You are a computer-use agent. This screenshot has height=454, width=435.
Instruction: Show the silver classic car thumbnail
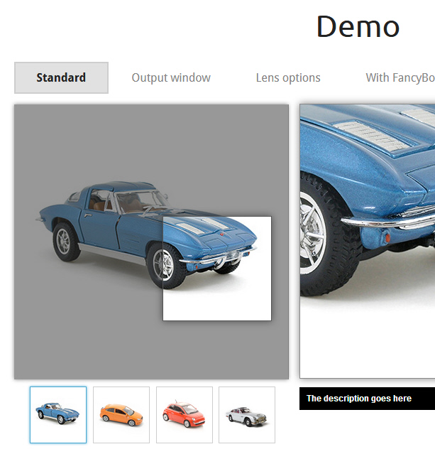click(247, 414)
